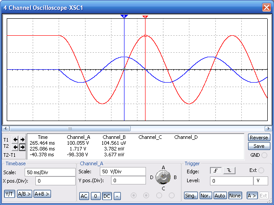Click the Trigger Level value field
Image resolution: width=274 pixels, height=205 pixels.
(x=232, y=181)
